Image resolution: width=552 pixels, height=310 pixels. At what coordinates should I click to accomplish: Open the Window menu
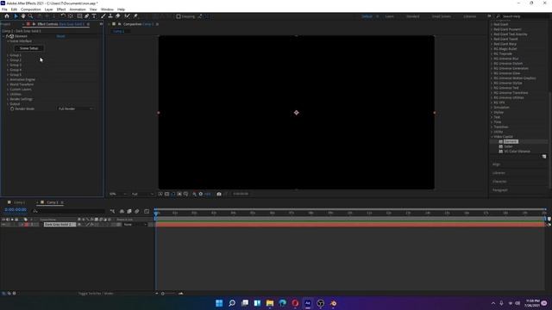(107, 9)
